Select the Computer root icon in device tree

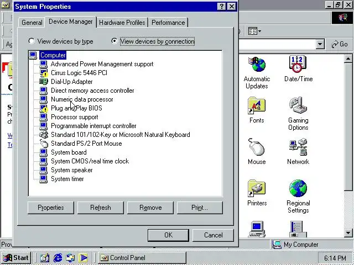33,55
